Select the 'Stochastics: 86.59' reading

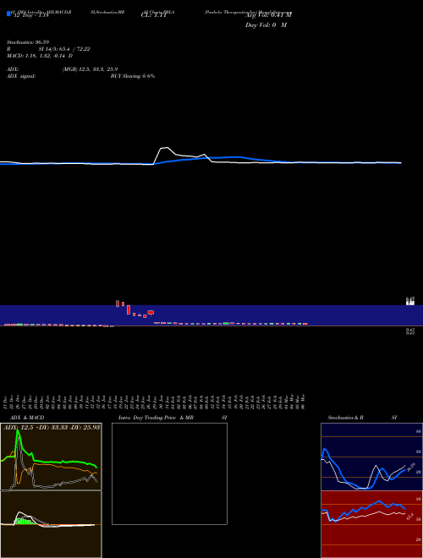point(27,42)
